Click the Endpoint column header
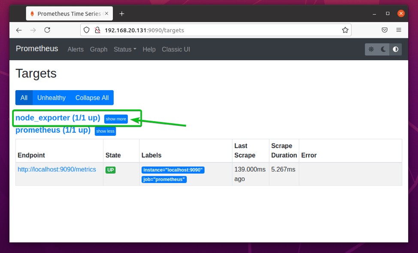 coord(31,155)
